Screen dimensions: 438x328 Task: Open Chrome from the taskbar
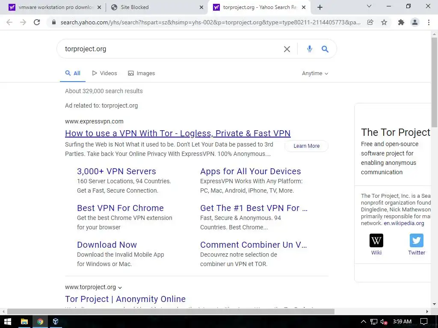point(40,322)
